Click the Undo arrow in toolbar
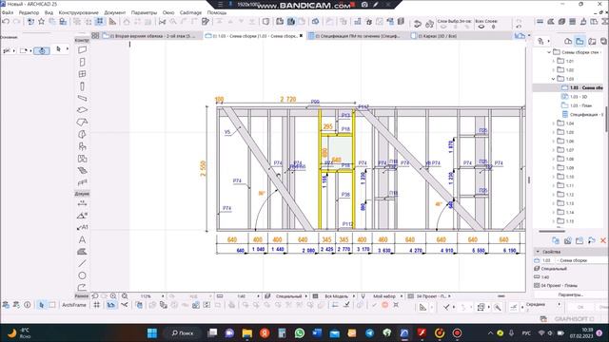The width and height of the screenshot is (609, 342). (x=6, y=22)
